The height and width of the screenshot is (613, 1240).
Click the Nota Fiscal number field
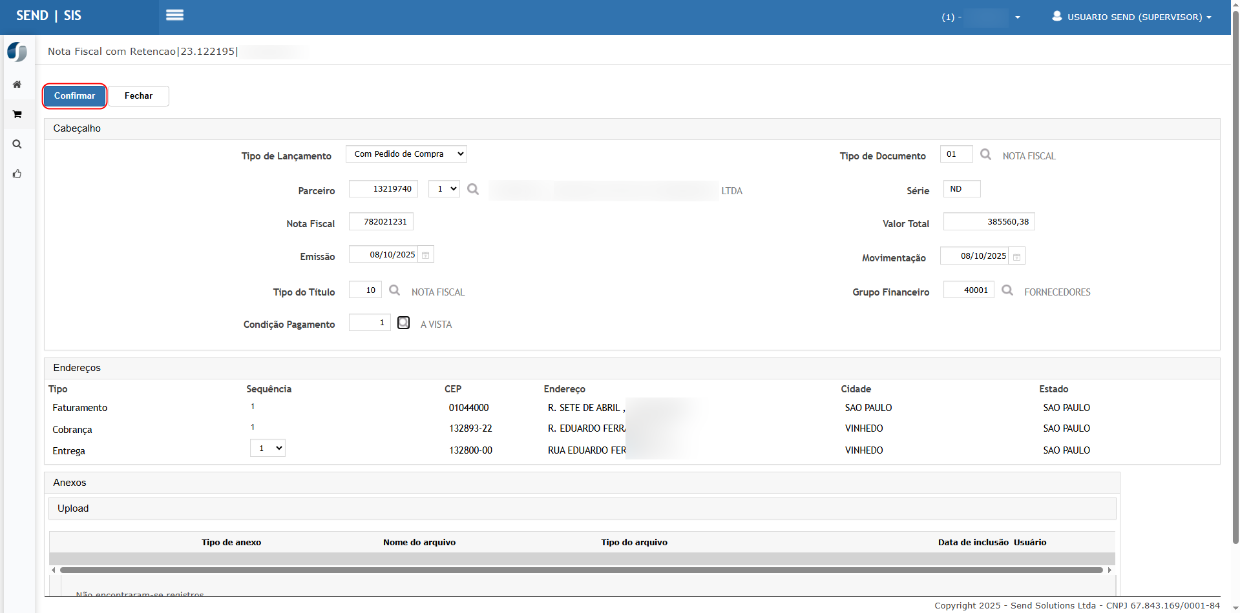[381, 222]
